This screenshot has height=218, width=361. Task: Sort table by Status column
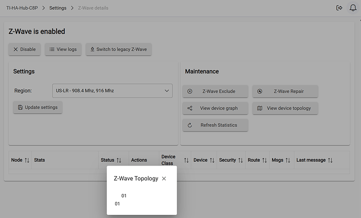111,160
